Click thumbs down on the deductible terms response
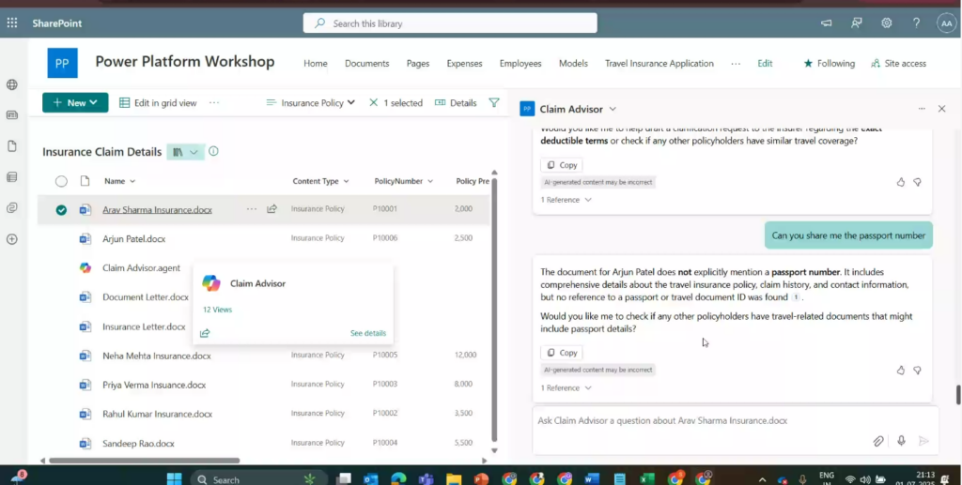Image resolution: width=962 pixels, height=485 pixels. [x=917, y=182]
